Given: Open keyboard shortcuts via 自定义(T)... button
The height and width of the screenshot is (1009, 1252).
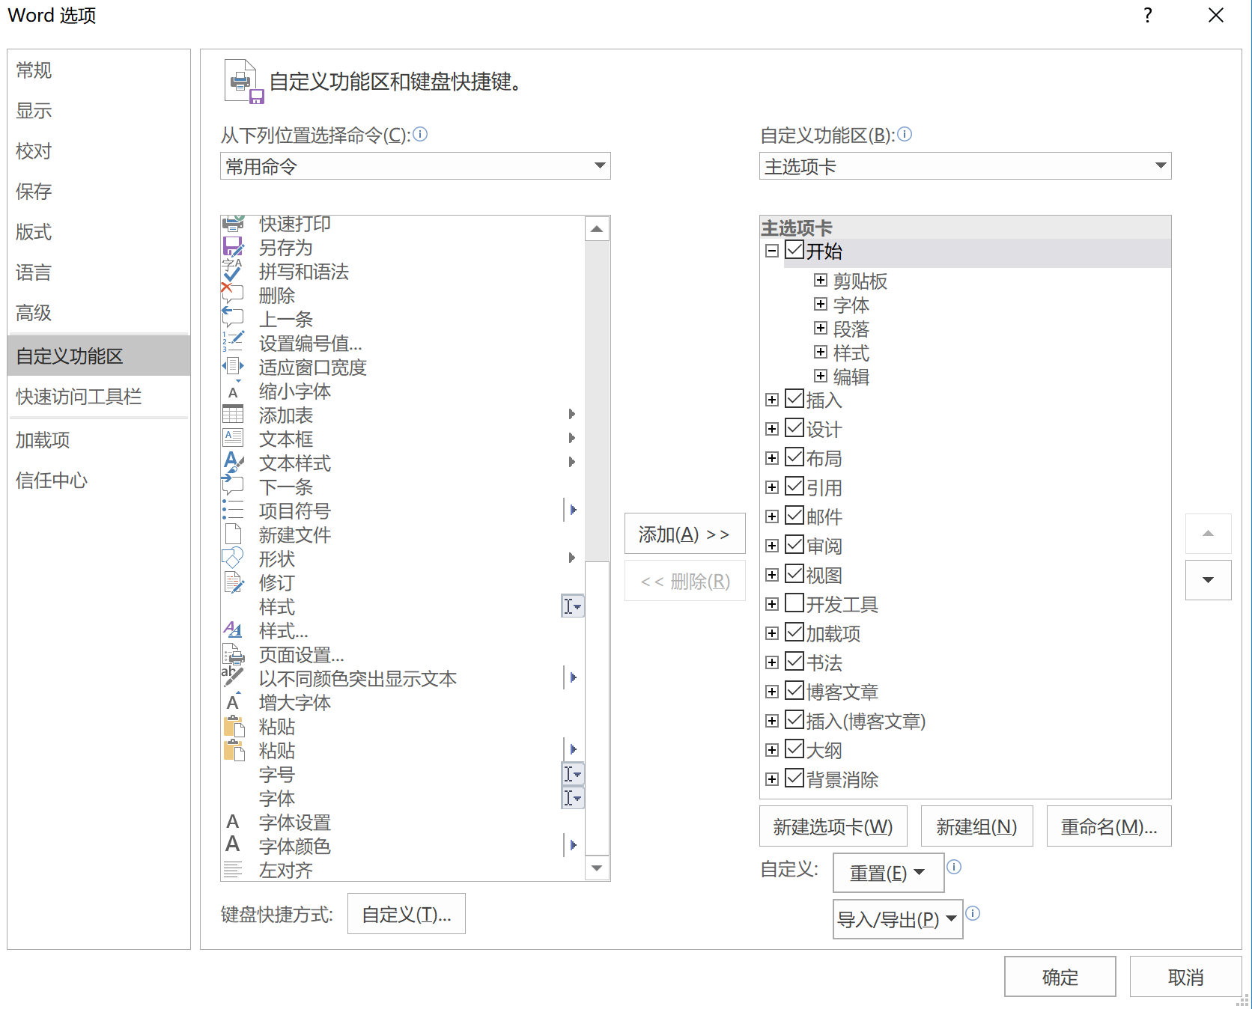Looking at the screenshot, I should [x=407, y=914].
